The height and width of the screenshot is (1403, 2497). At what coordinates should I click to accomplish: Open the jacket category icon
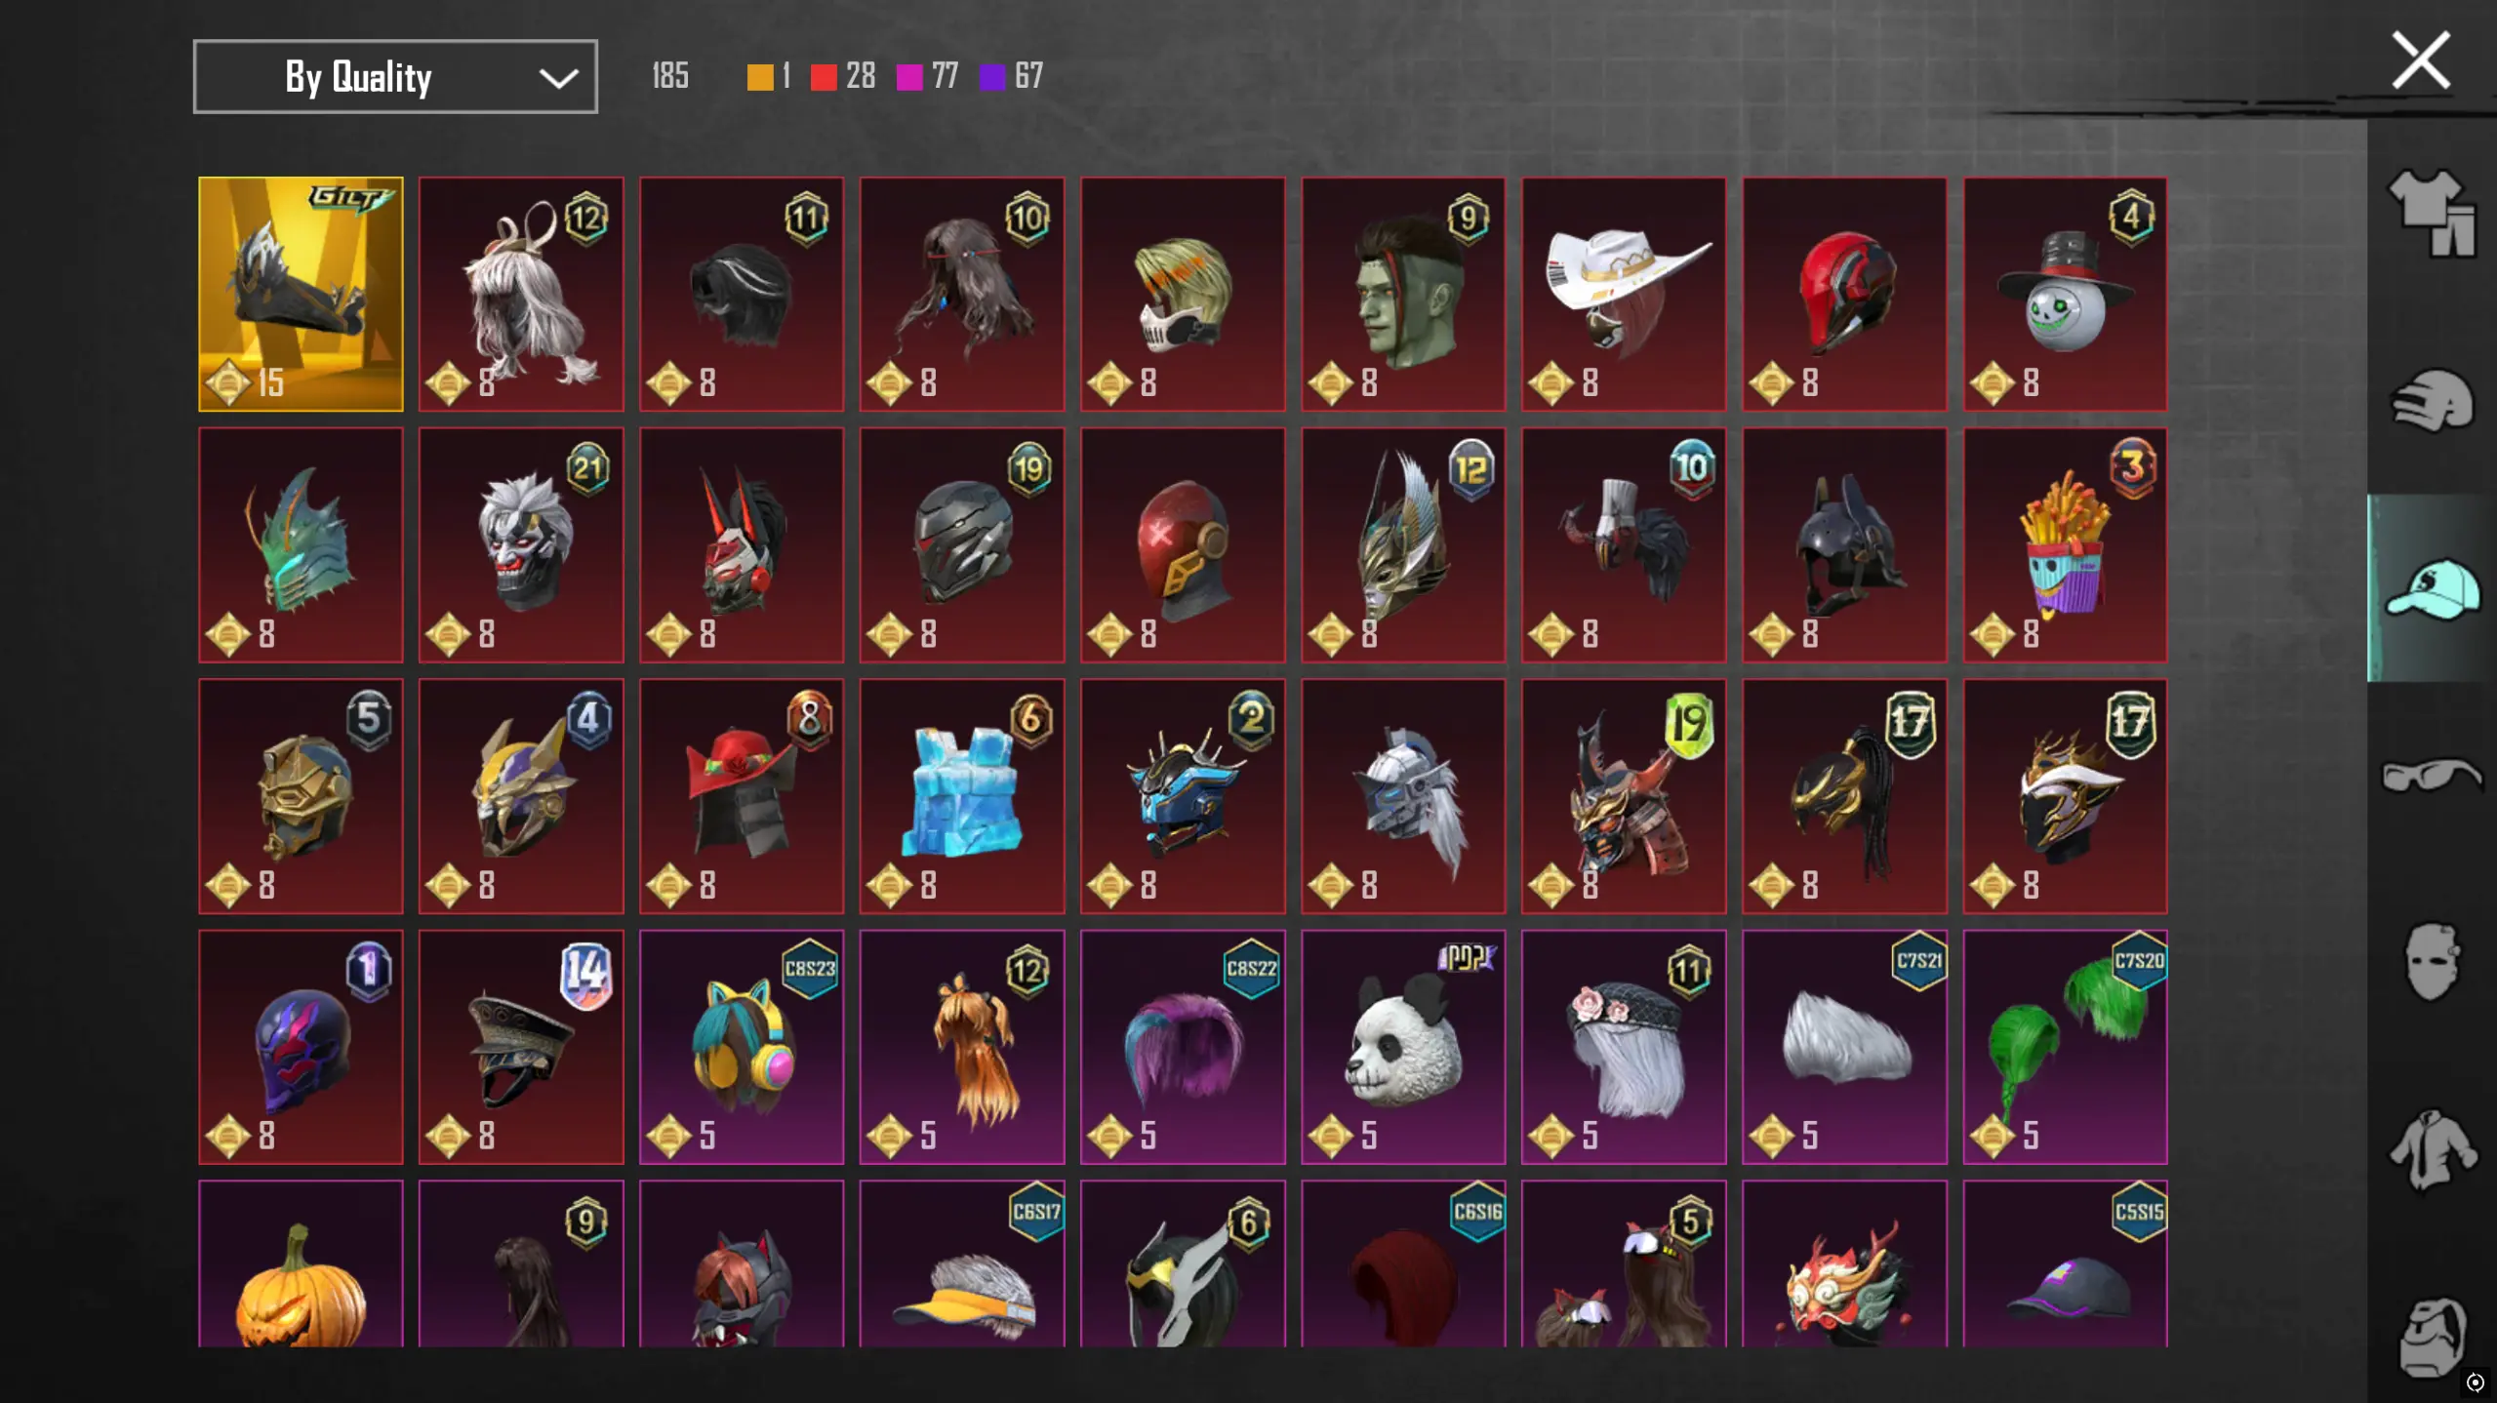(2432, 1149)
